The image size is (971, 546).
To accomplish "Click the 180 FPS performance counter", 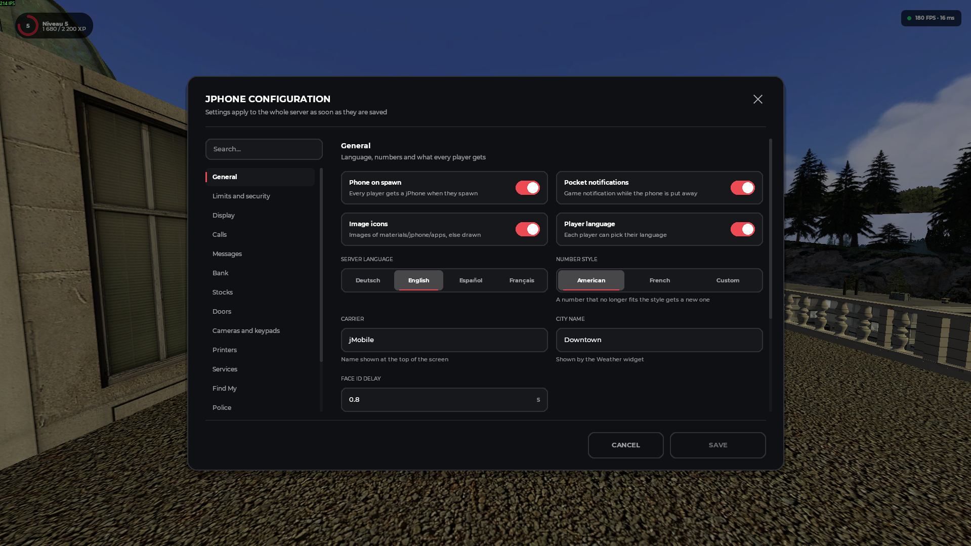I will click(931, 18).
